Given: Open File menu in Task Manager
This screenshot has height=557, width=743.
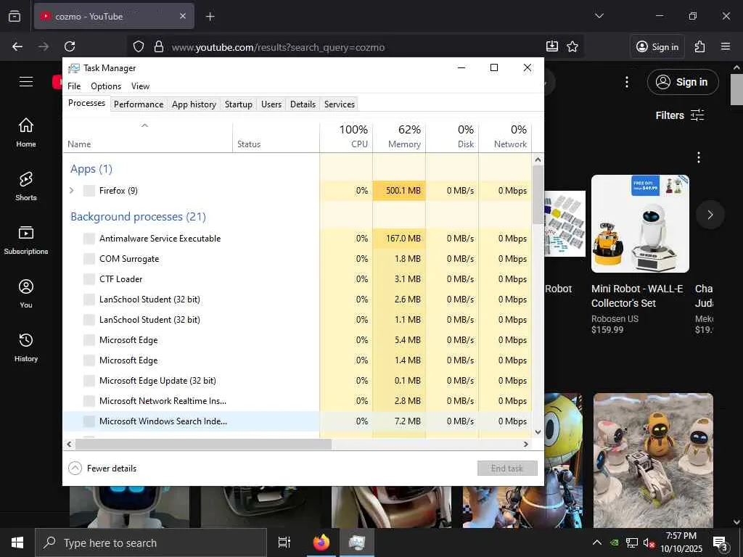Looking at the screenshot, I should (x=74, y=86).
